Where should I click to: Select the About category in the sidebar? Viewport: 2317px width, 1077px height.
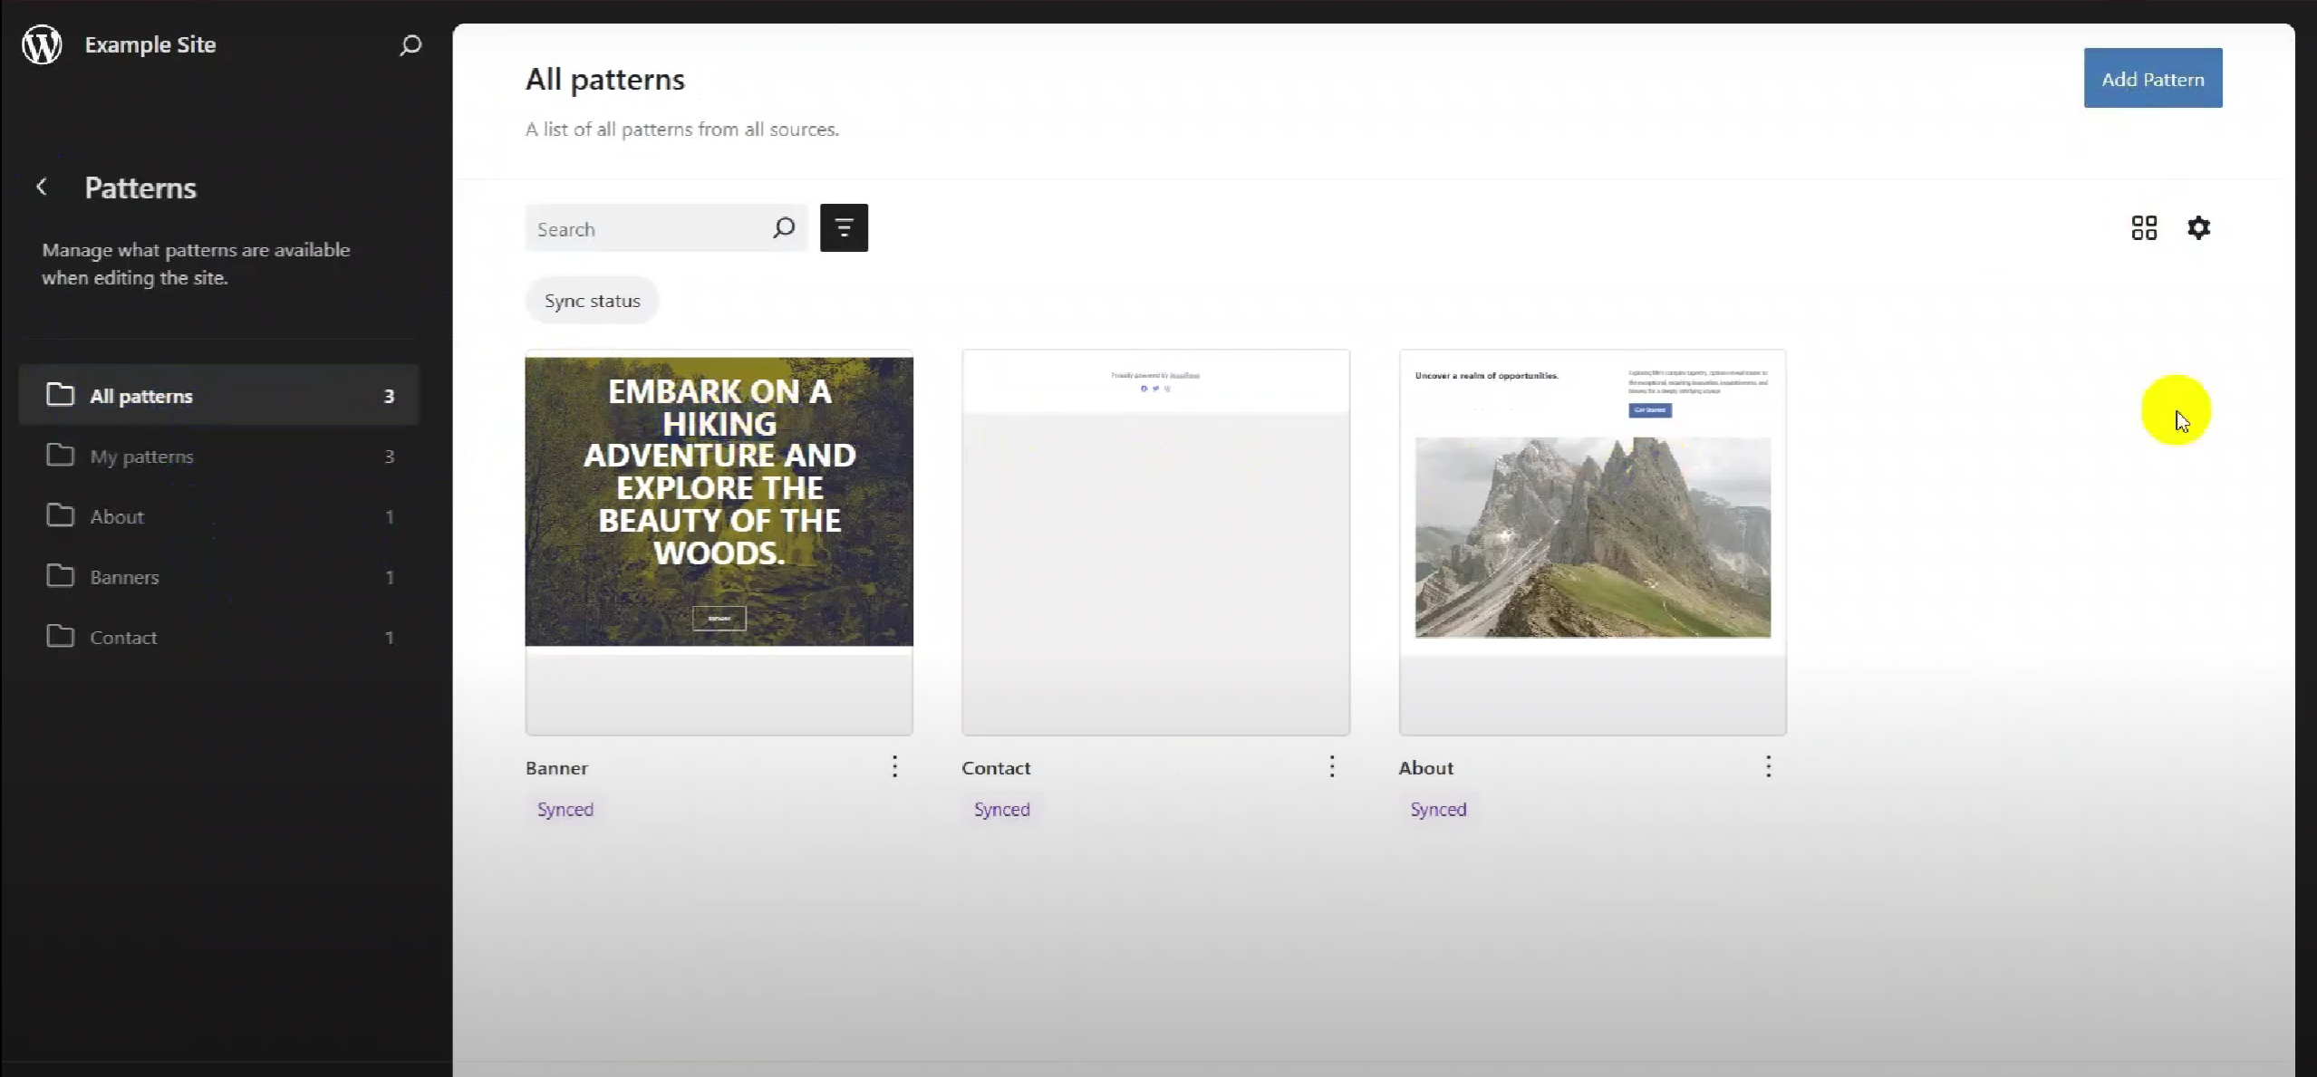click(117, 516)
